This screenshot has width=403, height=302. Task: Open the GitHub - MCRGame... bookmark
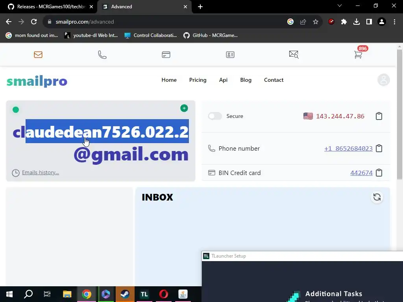(x=211, y=35)
